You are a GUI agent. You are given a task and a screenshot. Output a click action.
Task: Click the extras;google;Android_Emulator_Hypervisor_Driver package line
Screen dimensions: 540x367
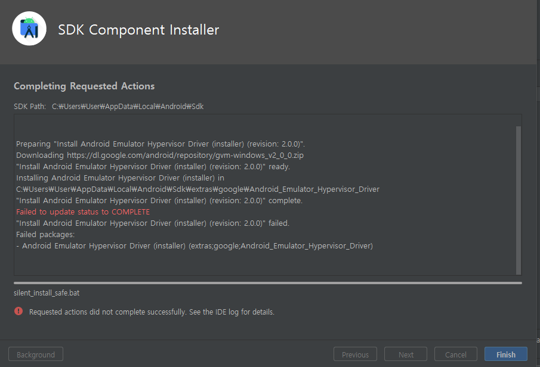(x=195, y=246)
